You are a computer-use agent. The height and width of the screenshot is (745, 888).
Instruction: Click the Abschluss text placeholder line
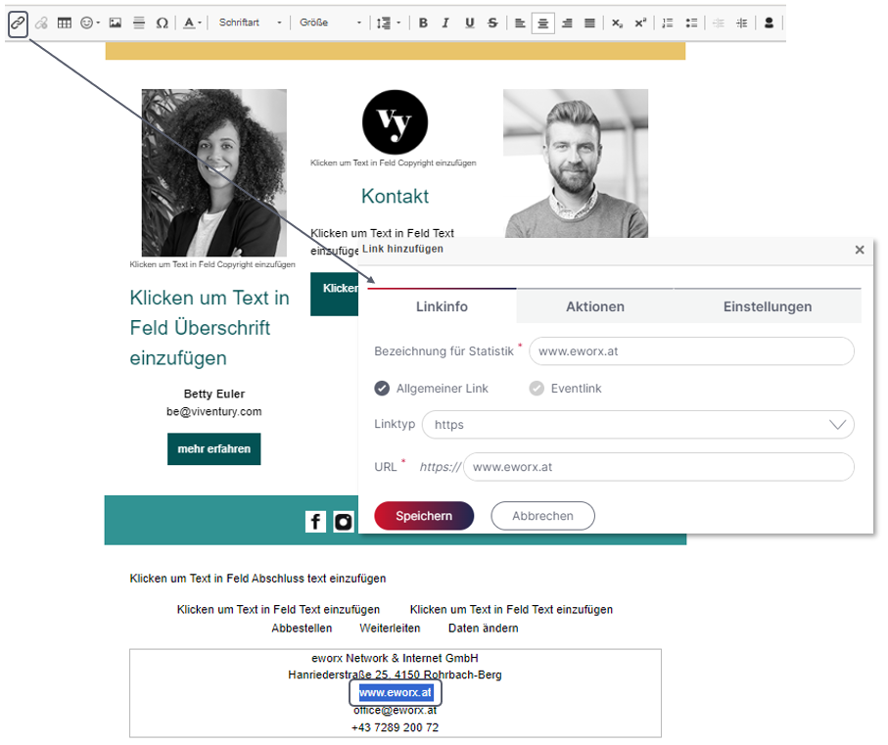point(257,578)
